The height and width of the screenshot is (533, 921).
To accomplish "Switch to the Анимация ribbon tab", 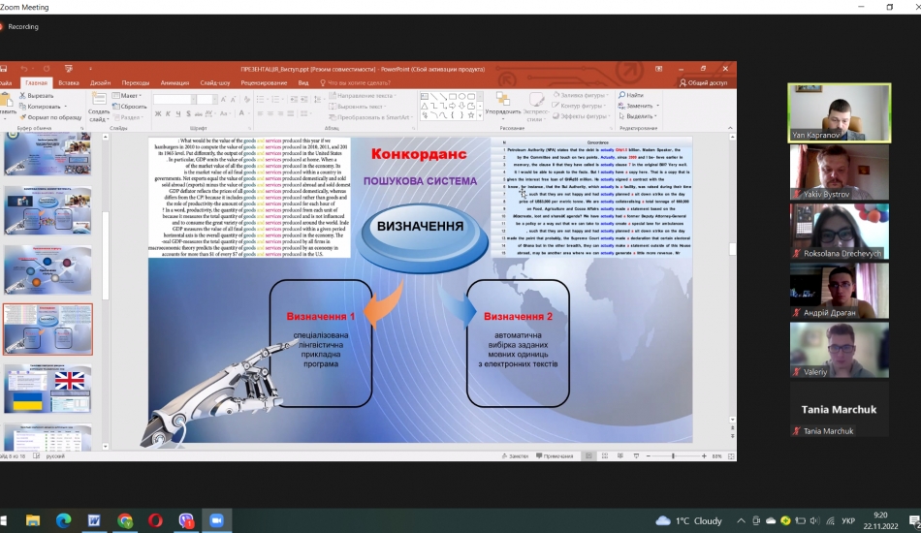I will [175, 83].
